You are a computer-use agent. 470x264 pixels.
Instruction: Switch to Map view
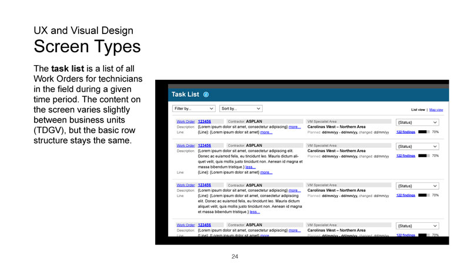436,110
